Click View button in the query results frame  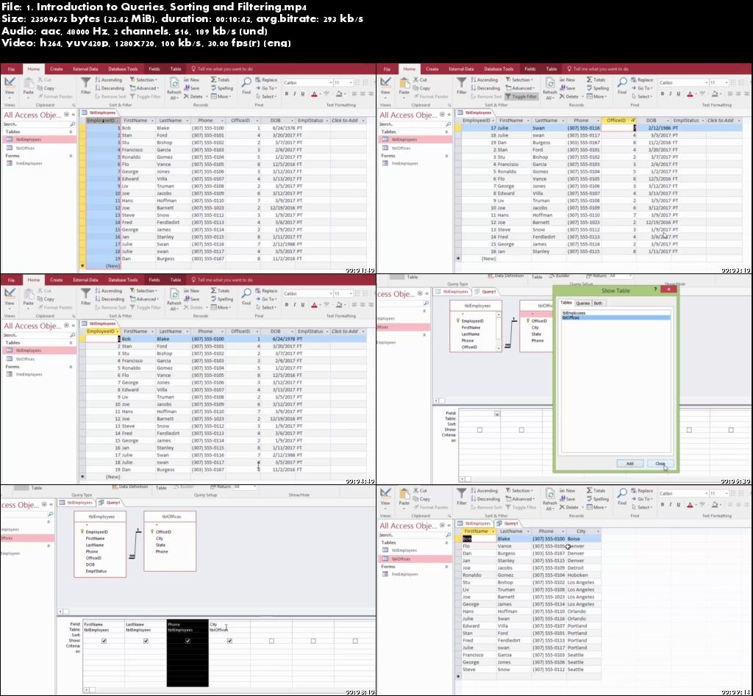tap(385, 497)
